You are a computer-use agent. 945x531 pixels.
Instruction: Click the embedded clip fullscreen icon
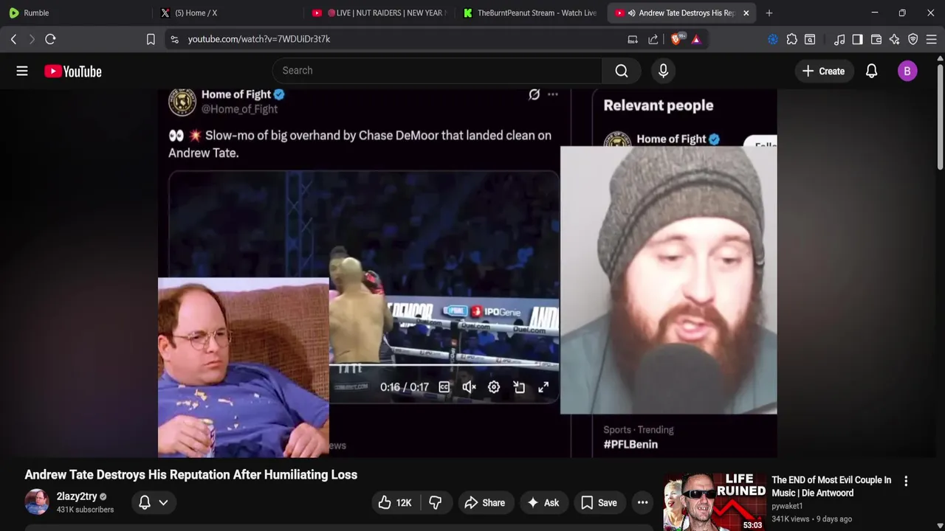tap(543, 387)
